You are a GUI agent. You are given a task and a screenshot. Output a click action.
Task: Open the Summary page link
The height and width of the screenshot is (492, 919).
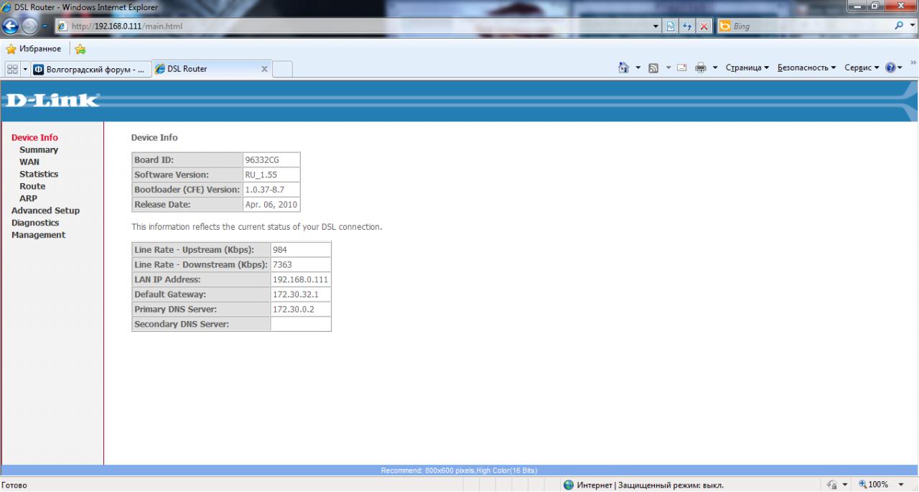[x=39, y=150]
